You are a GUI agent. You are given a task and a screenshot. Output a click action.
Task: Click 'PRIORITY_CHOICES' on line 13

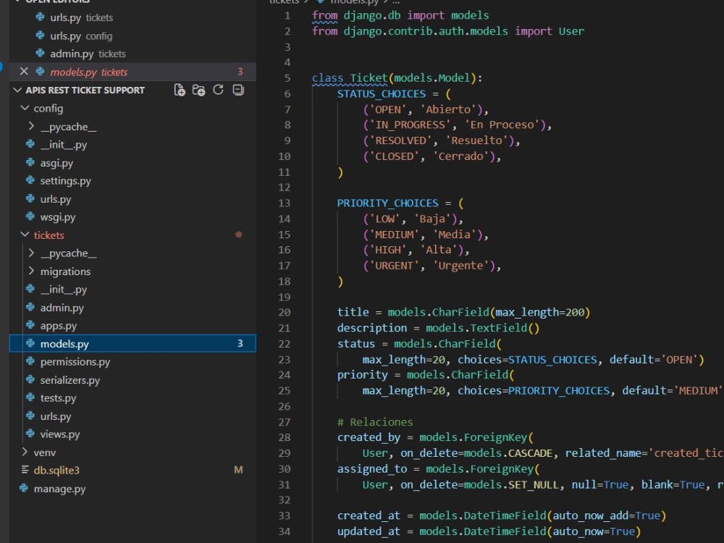(388, 203)
